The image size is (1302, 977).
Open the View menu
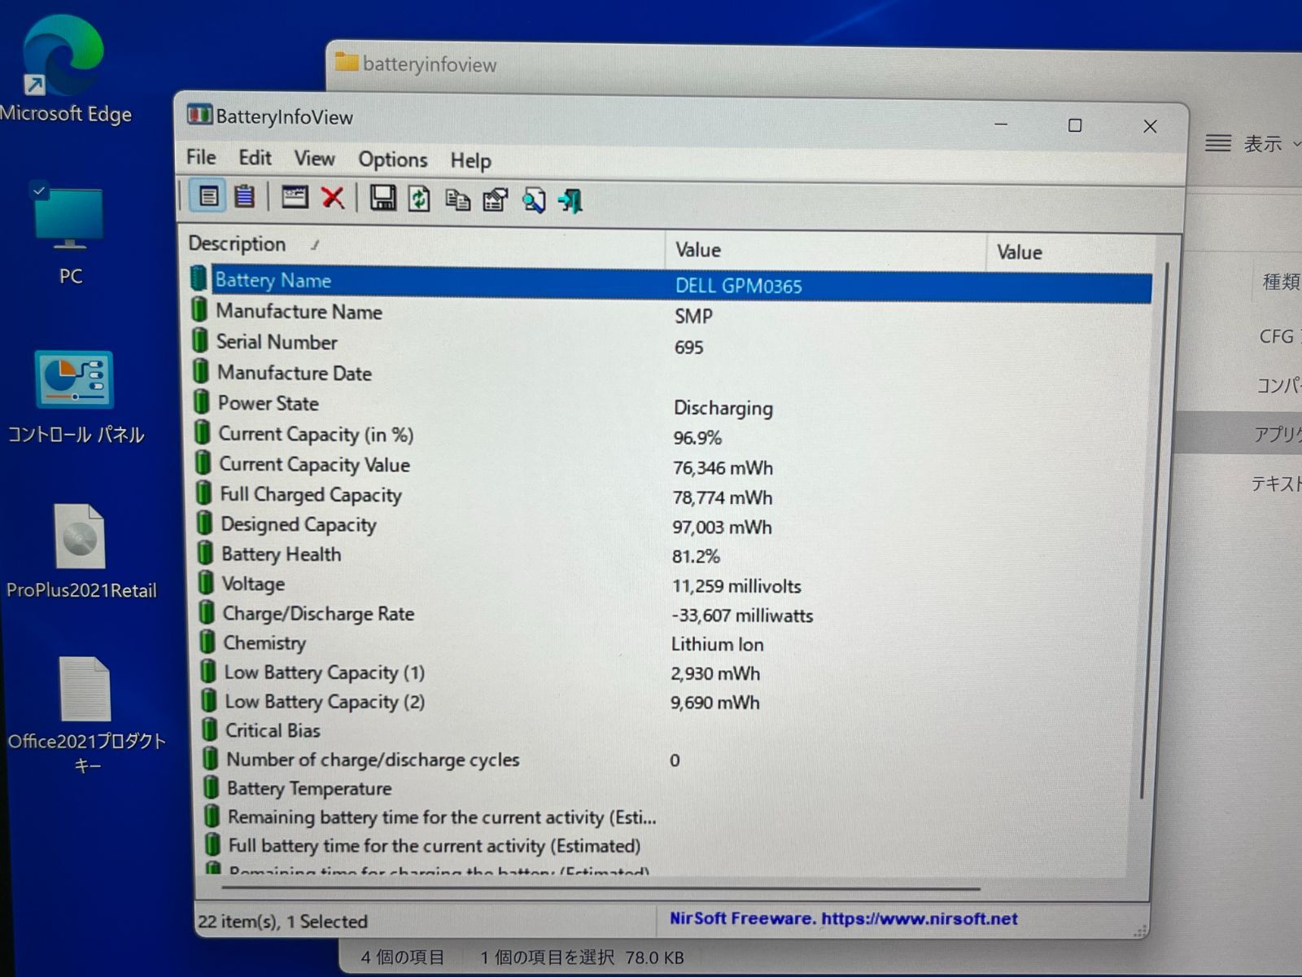[314, 158]
